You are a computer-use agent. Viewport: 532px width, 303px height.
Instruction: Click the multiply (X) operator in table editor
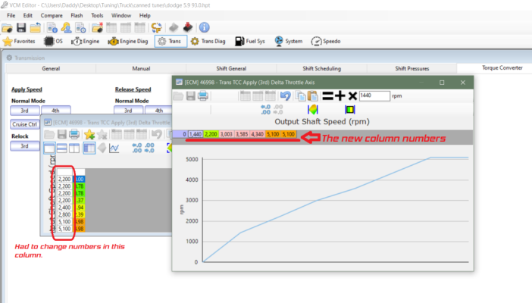pos(352,96)
